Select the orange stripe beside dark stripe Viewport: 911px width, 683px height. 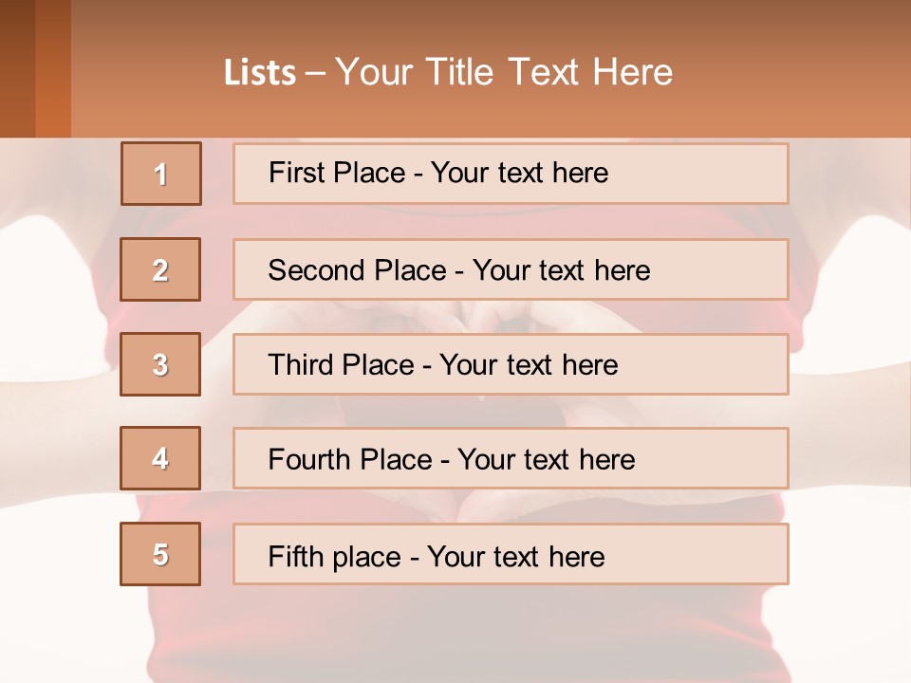point(53,68)
